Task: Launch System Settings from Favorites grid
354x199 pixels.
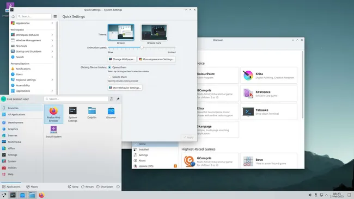Action: coord(72,114)
